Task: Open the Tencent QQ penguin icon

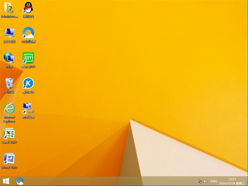Action: point(28,8)
